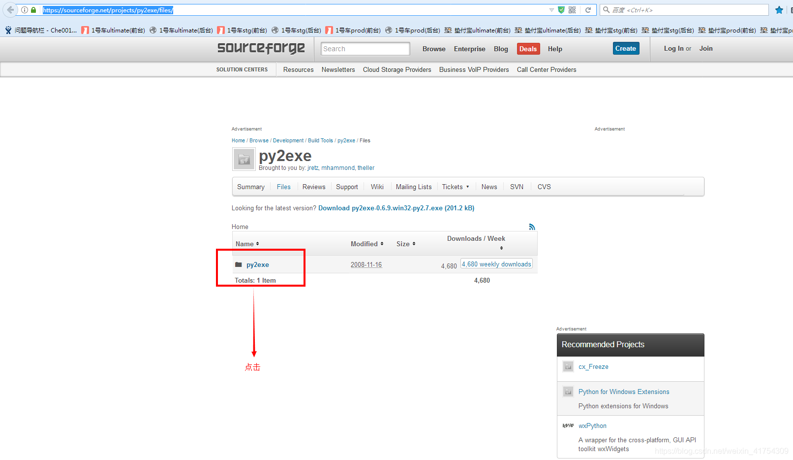Click the Development breadcrumb link
The width and height of the screenshot is (793, 460).
[x=288, y=140]
